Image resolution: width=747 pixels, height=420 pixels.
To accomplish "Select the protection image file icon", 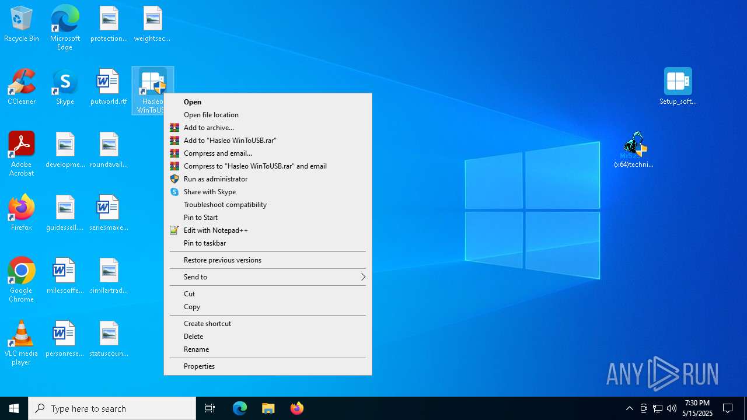I will pyautogui.click(x=109, y=24).
